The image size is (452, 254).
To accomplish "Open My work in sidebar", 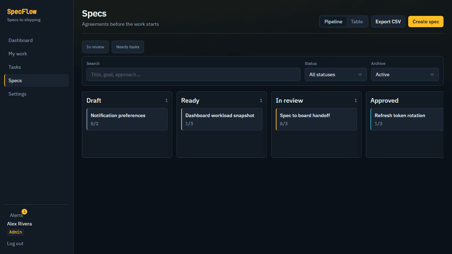I will click(x=36, y=54).
